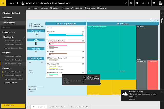The height and width of the screenshot is (109, 164).
Task: Click Edit report button
Action: click(44, 8)
